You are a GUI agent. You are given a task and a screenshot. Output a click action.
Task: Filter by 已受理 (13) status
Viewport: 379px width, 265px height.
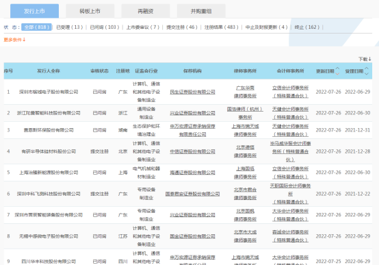pyautogui.click(x=69, y=27)
